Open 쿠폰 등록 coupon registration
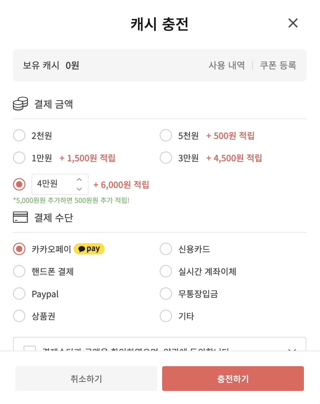320x404 pixels. [278, 65]
